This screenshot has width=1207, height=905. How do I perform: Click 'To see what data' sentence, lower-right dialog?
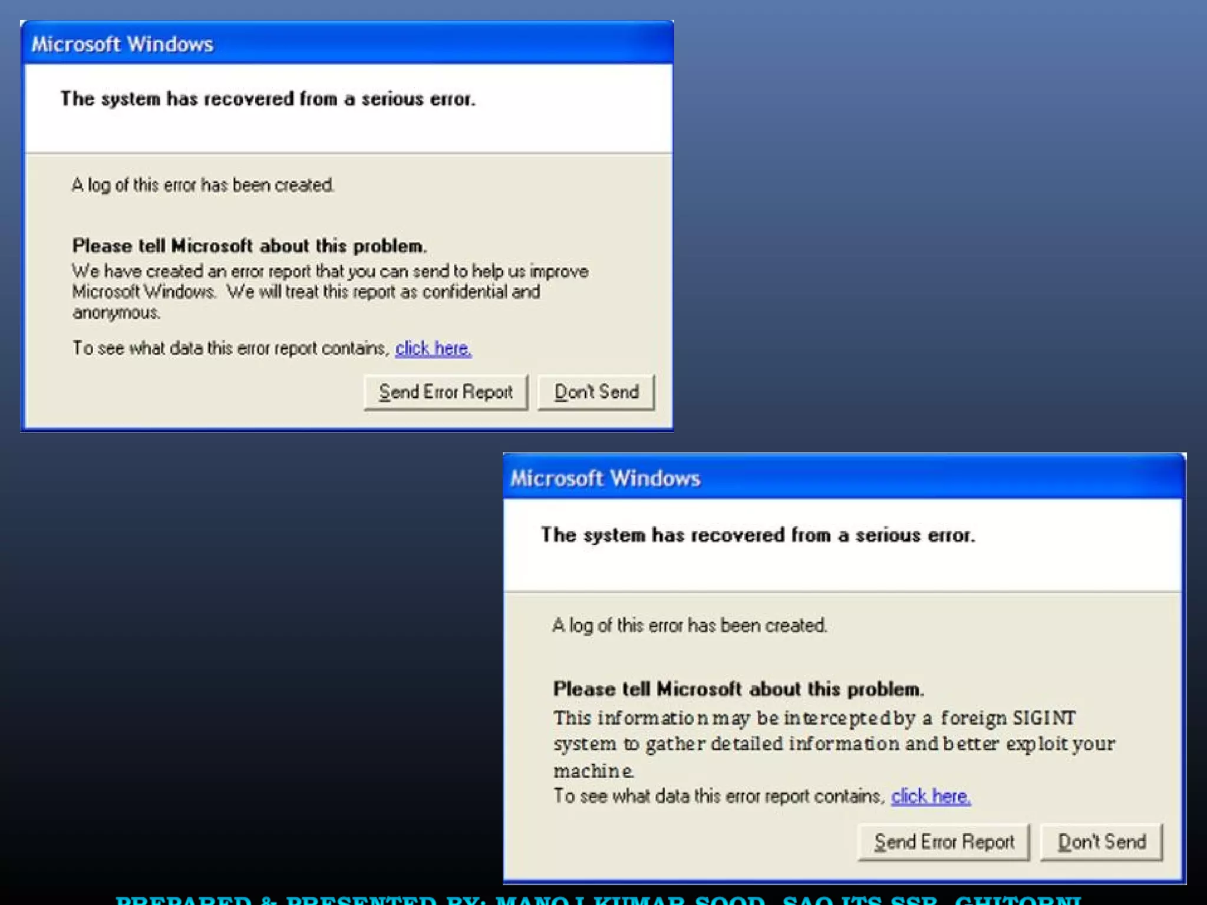pyautogui.click(x=719, y=797)
